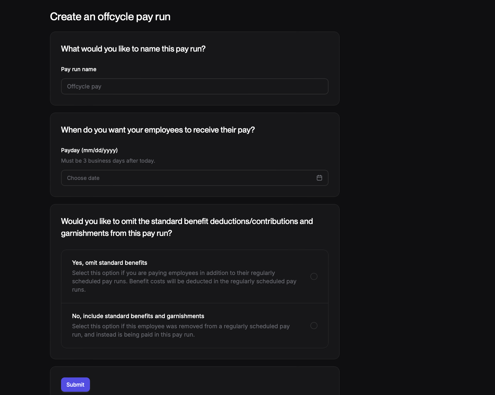The height and width of the screenshot is (395, 495).
Task: Click "Must be 3 business days" helper text
Action: (x=108, y=161)
